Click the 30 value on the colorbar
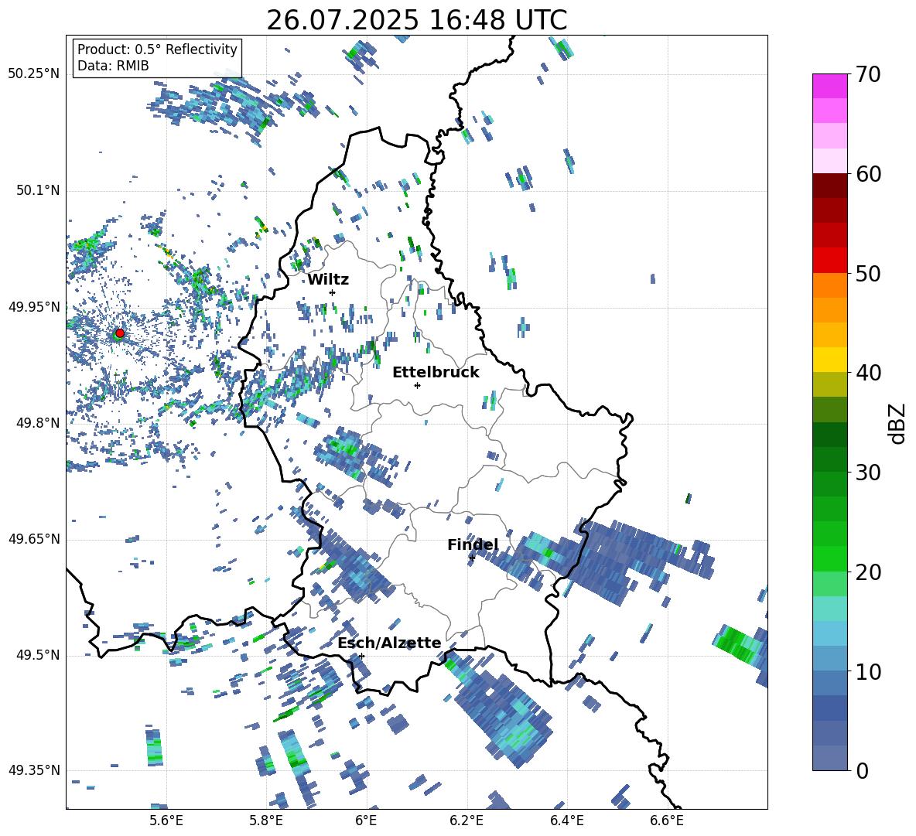Viewport: 916px width, 836px height. coord(868,473)
